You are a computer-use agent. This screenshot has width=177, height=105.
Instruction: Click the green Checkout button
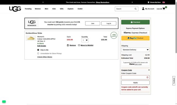pyautogui.click(x=135, y=22)
